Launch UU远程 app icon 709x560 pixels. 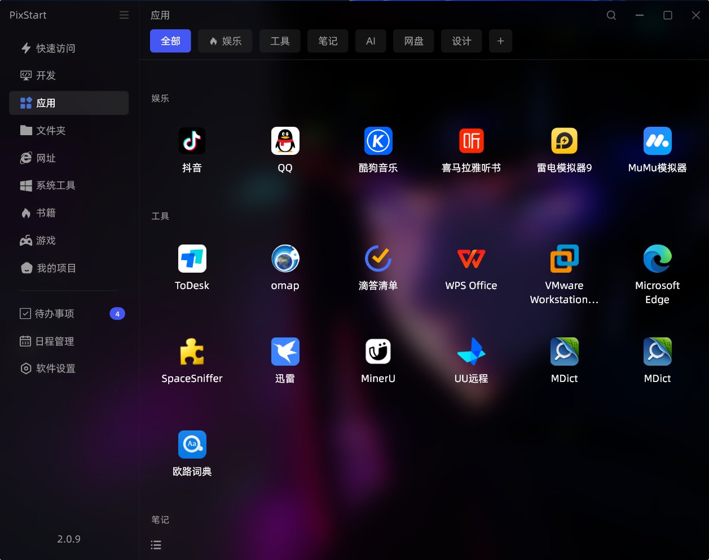(471, 352)
